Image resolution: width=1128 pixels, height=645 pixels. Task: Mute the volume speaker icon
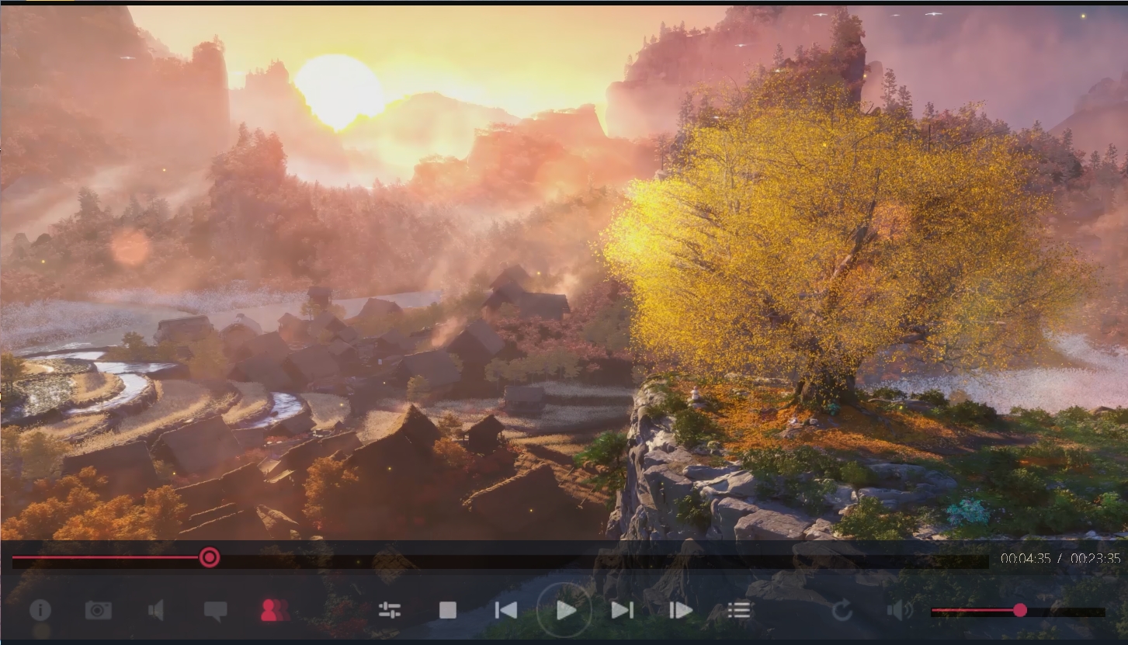click(x=900, y=611)
